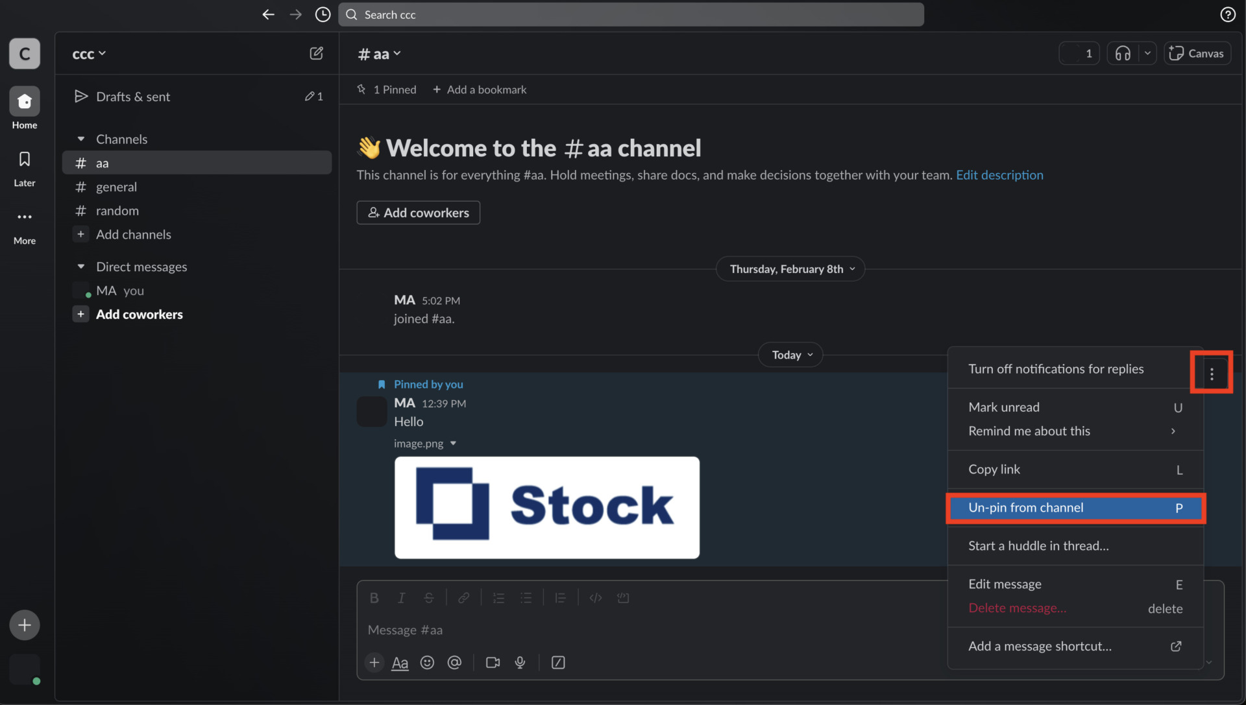Click the message input field for #aa
This screenshot has width=1246, height=705.
click(584, 629)
